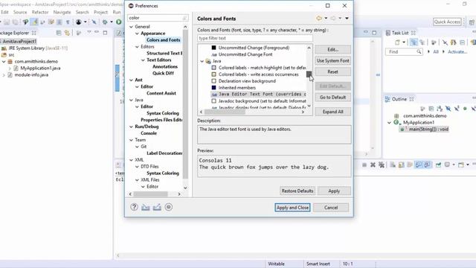476x268 pixels.
Task: Click the black circle coverage icon in toolbar
Action: point(79,22)
